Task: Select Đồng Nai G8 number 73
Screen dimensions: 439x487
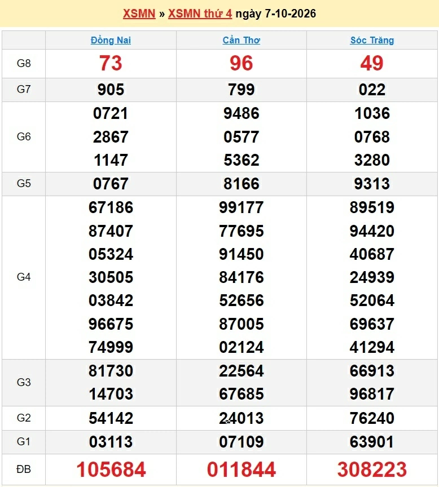Action: click(x=111, y=63)
